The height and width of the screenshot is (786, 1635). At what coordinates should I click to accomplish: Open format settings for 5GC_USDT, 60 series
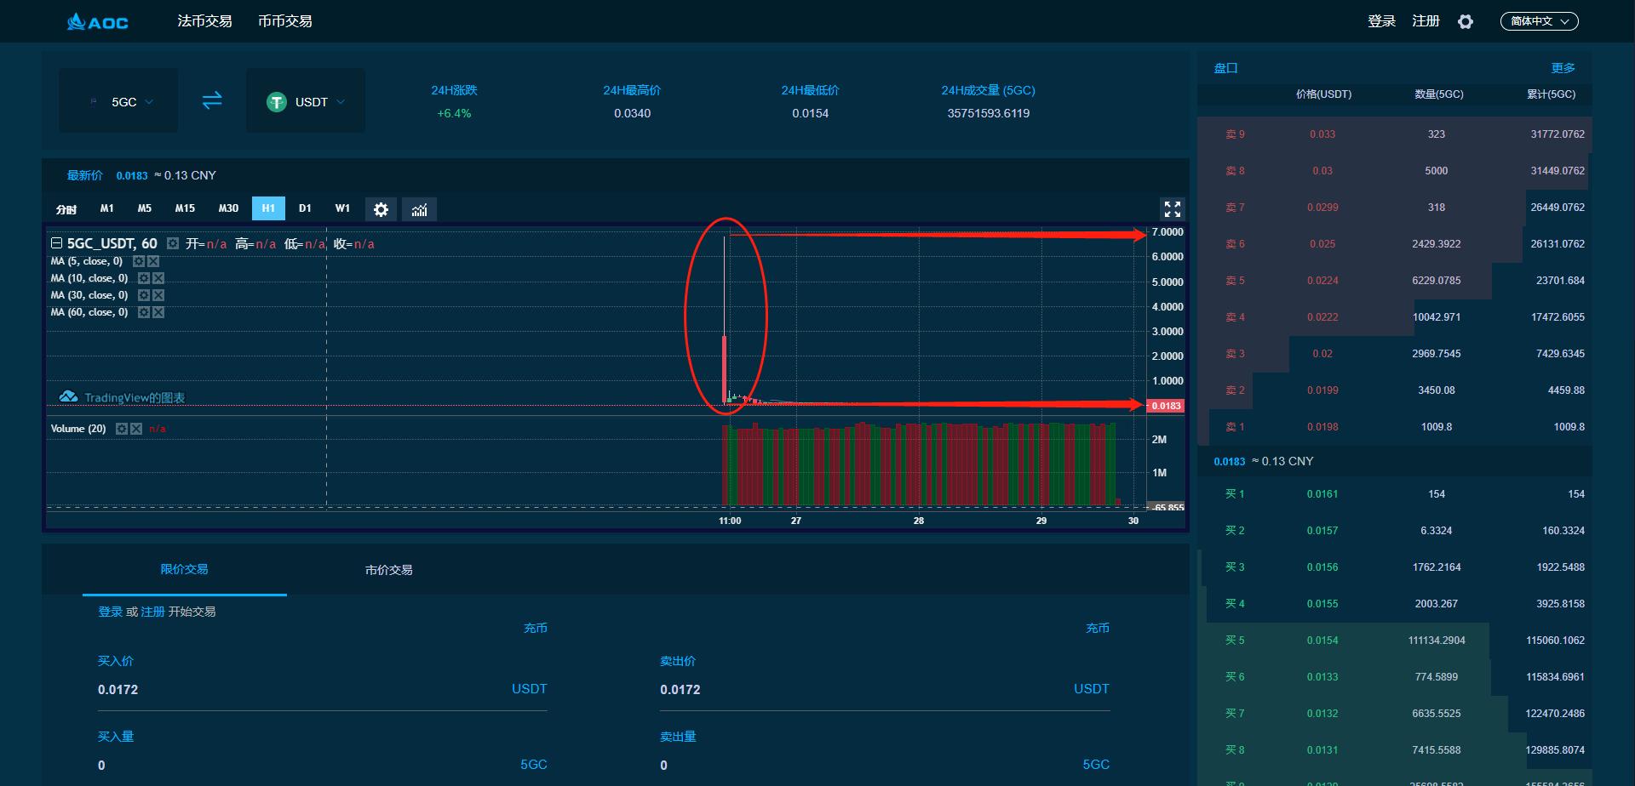coord(173,243)
